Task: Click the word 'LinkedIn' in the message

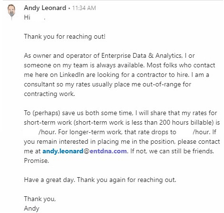Action: [72, 75]
